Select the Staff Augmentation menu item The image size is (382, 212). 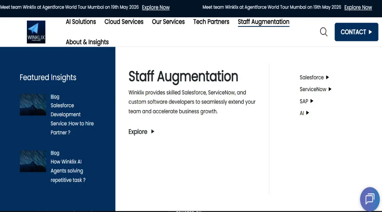(264, 22)
